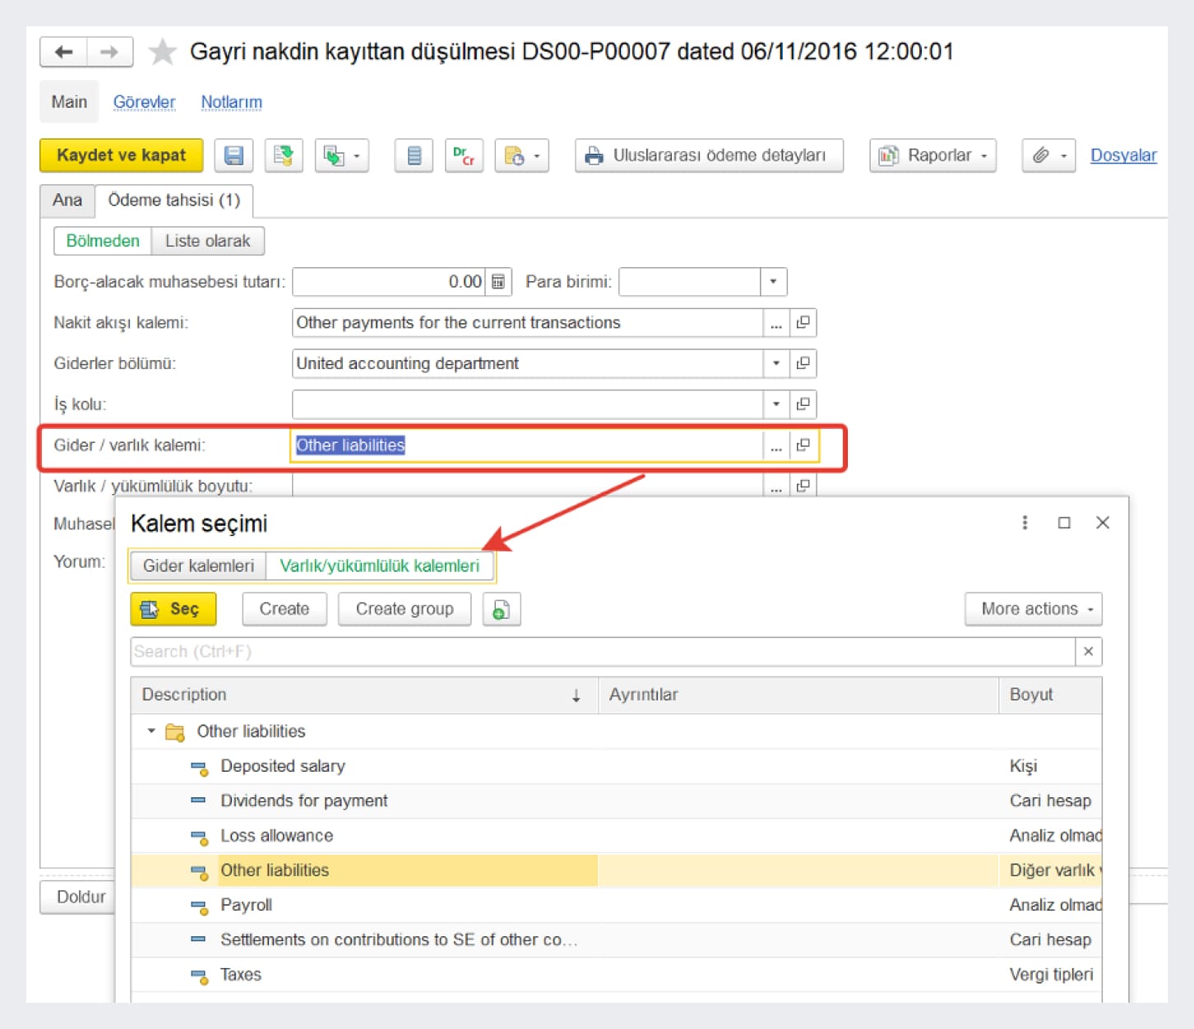1194x1029 pixels.
Task: Open the Dosyalar link
Action: click(x=1122, y=155)
